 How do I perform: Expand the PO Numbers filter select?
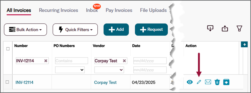(x=70, y=70)
